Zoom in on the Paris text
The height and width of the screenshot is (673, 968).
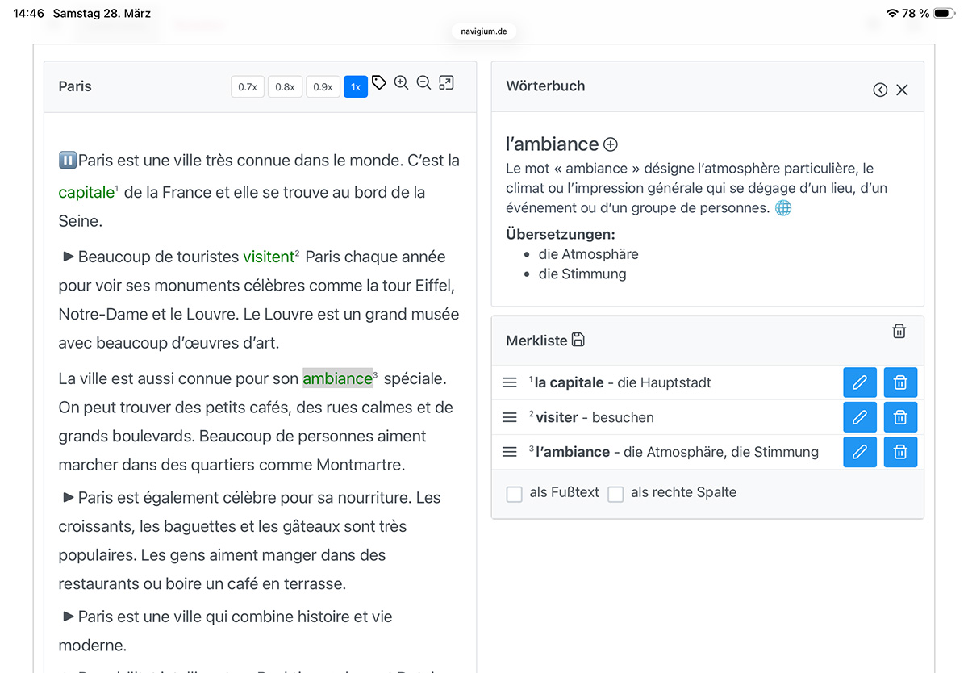click(x=401, y=83)
